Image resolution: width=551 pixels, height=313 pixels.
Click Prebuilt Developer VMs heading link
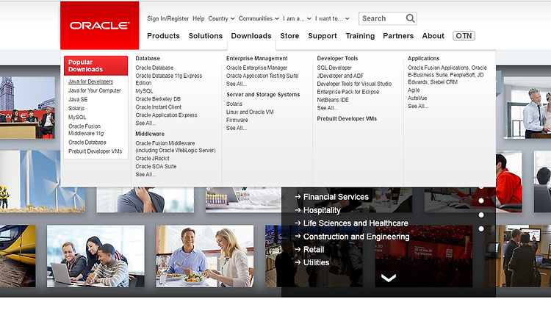point(347,119)
